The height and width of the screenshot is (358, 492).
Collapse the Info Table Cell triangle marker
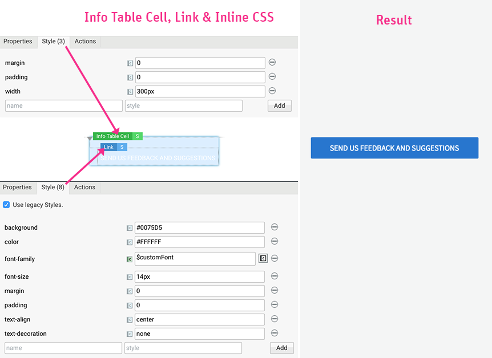point(90,138)
